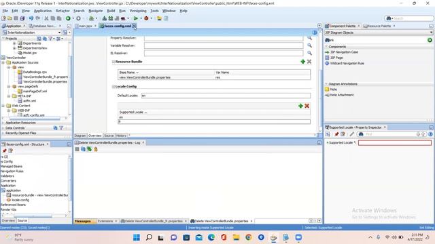The image size is (435, 244).
Task: Select locale-config in the Structure tree
Action: pos(20,200)
